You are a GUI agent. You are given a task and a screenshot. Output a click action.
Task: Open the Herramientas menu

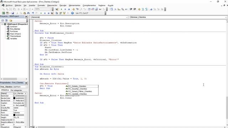coord(74,5)
